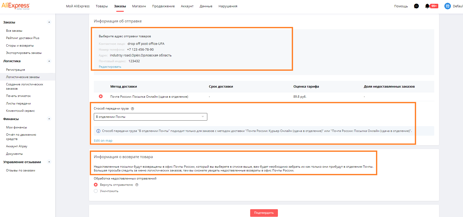Open Мой AliExpress menu

pyautogui.click(x=78, y=6)
